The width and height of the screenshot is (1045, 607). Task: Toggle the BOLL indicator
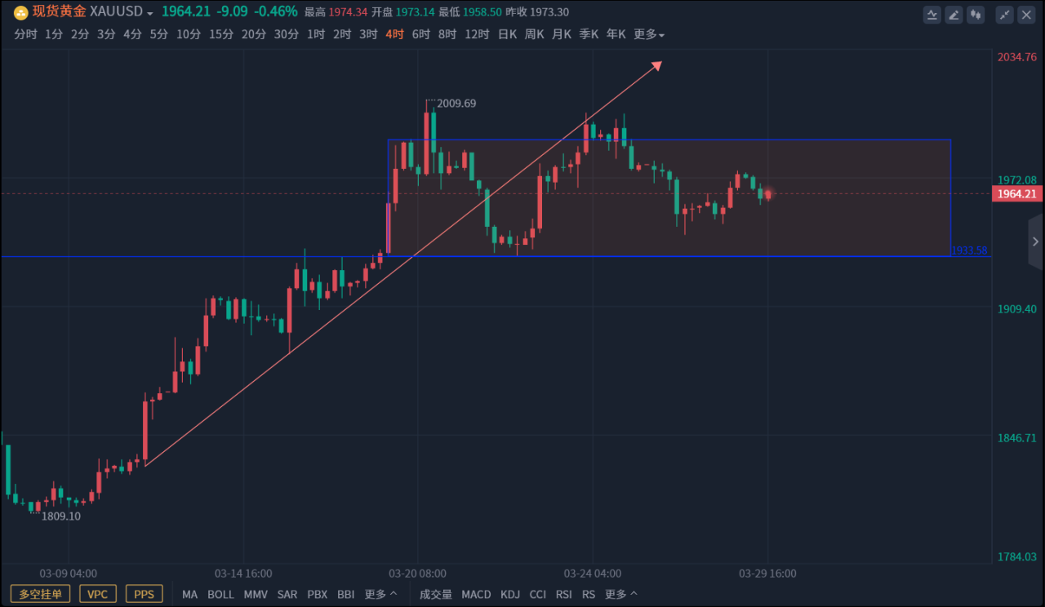[x=220, y=594]
